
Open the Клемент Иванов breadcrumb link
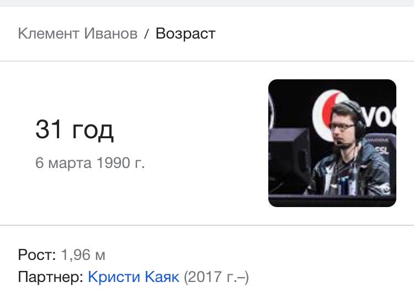click(x=78, y=34)
